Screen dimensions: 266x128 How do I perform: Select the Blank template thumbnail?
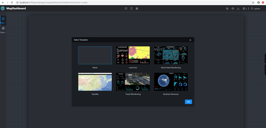coord(95,55)
